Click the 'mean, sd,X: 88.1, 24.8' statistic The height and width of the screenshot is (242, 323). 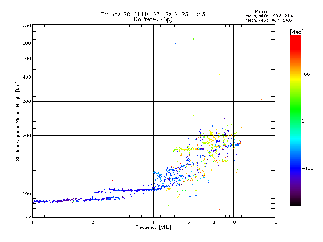coord(268,20)
